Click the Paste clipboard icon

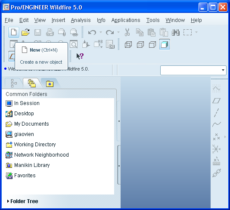tap(152, 32)
